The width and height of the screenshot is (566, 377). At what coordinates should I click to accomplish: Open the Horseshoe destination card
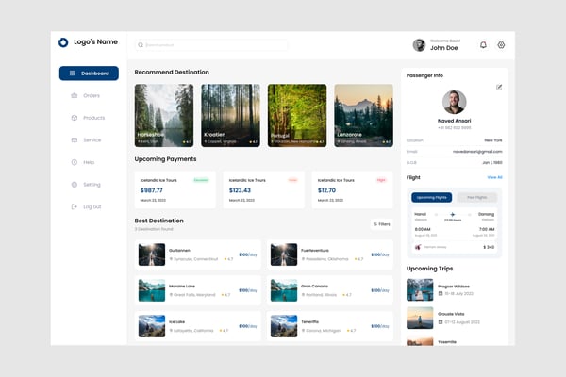point(164,115)
